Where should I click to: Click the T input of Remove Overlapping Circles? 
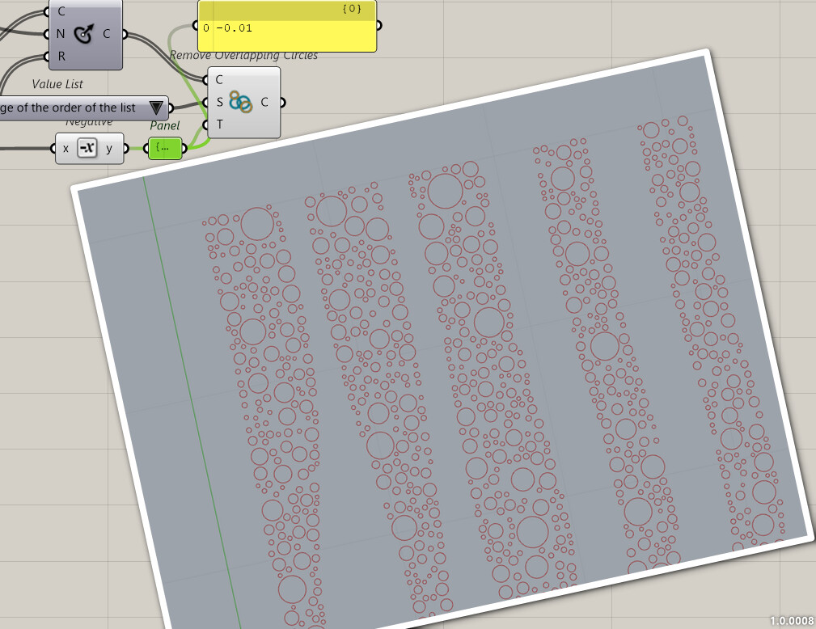(219, 125)
